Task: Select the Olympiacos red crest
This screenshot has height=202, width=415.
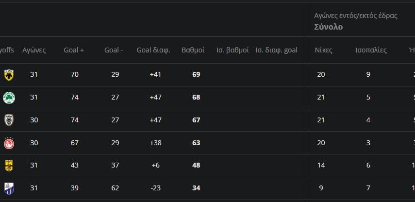Action: (8, 143)
